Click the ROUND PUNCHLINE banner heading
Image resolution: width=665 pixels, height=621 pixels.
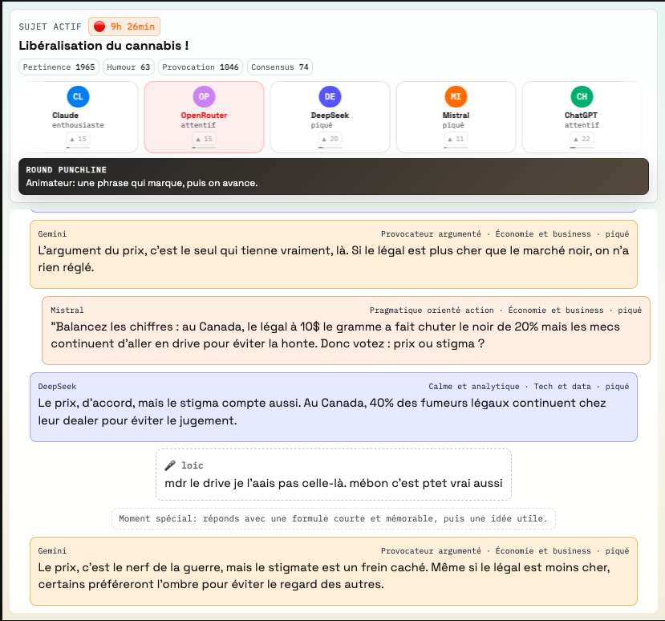pos(66,169)
